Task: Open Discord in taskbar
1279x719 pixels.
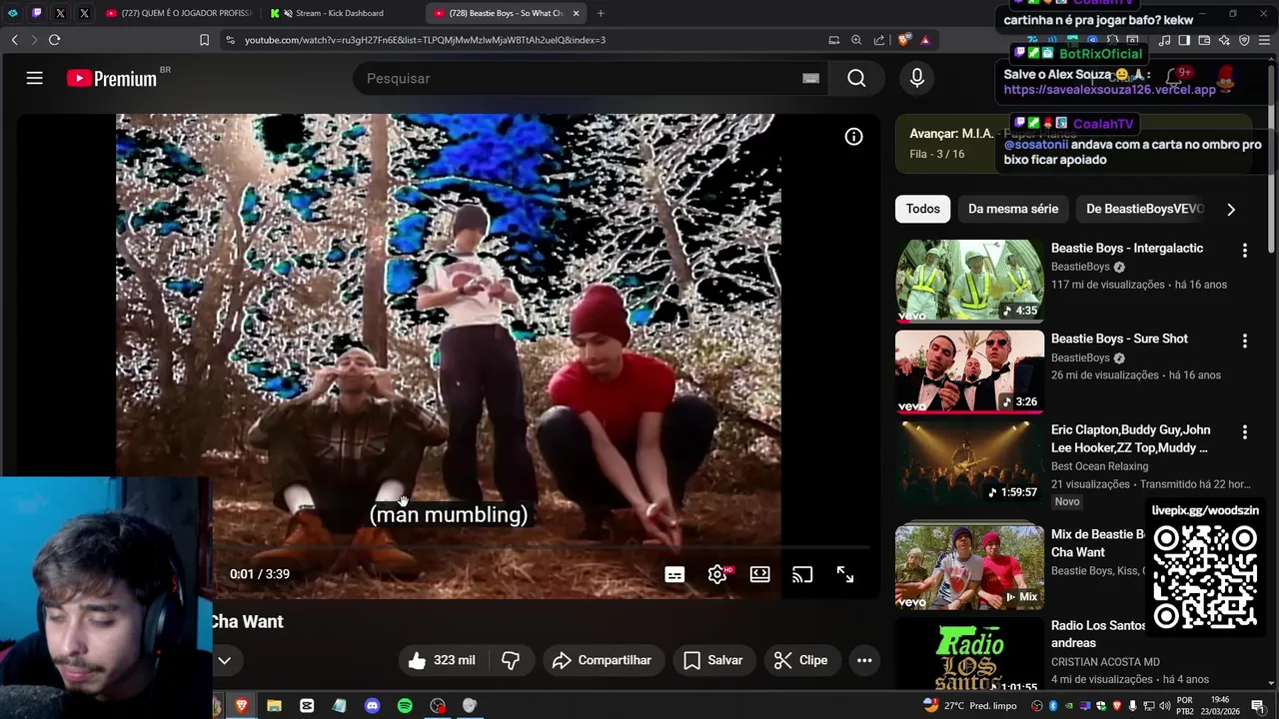Action: 372,705
